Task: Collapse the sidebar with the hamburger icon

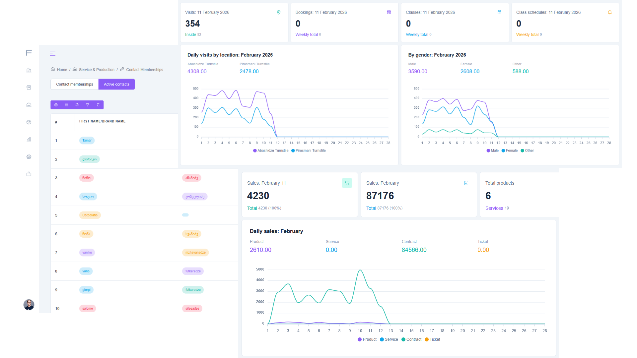Action: click(52, 53)
